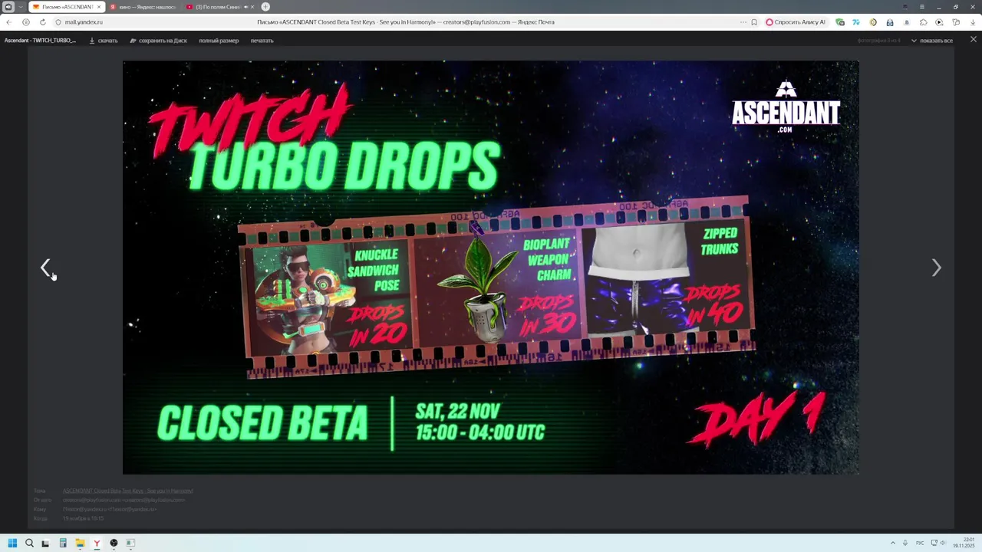The image size is (982, 552).
Task: Open the tab list dropdown arrow
Action: [20, 7]
